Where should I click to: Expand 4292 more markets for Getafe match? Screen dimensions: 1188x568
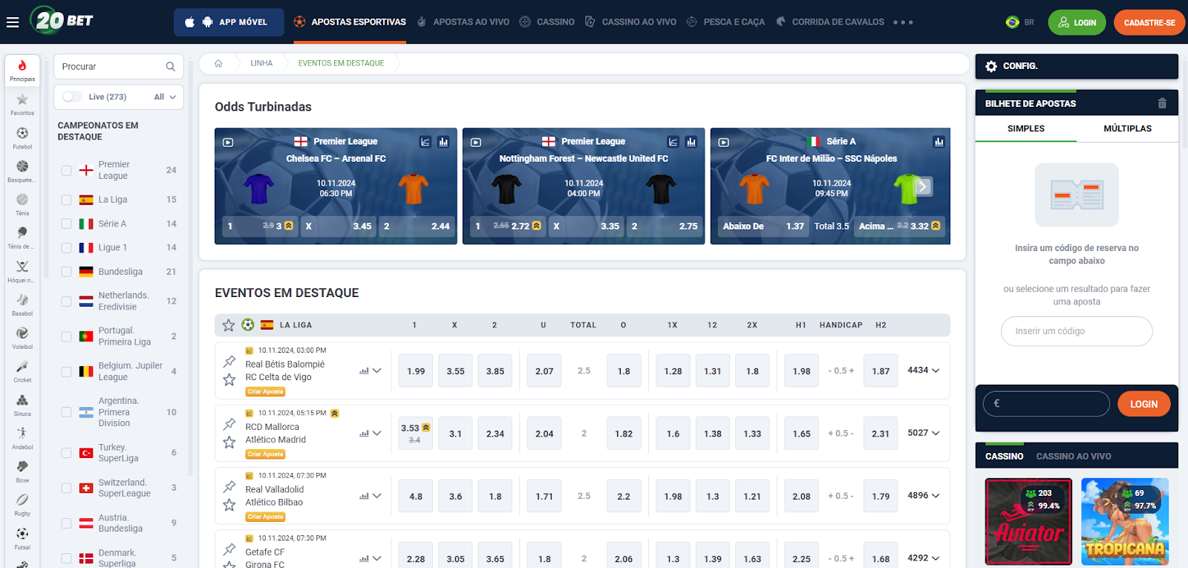[923, 558]
